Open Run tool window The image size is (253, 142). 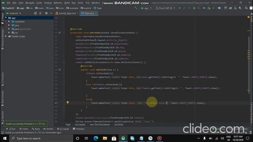click(x=11, y=129)
